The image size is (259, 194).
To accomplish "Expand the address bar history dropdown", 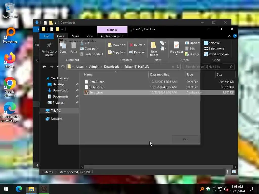I will [173, 67].
